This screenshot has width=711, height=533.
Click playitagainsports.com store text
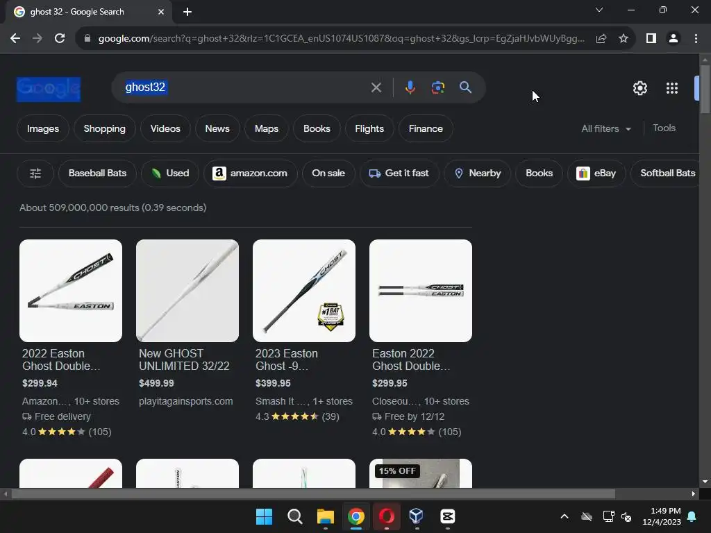(x=186, y=402)
